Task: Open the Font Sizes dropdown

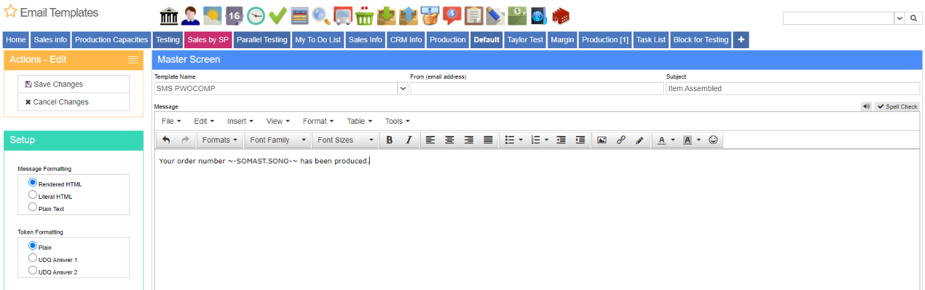Action: tap(346, 140)
